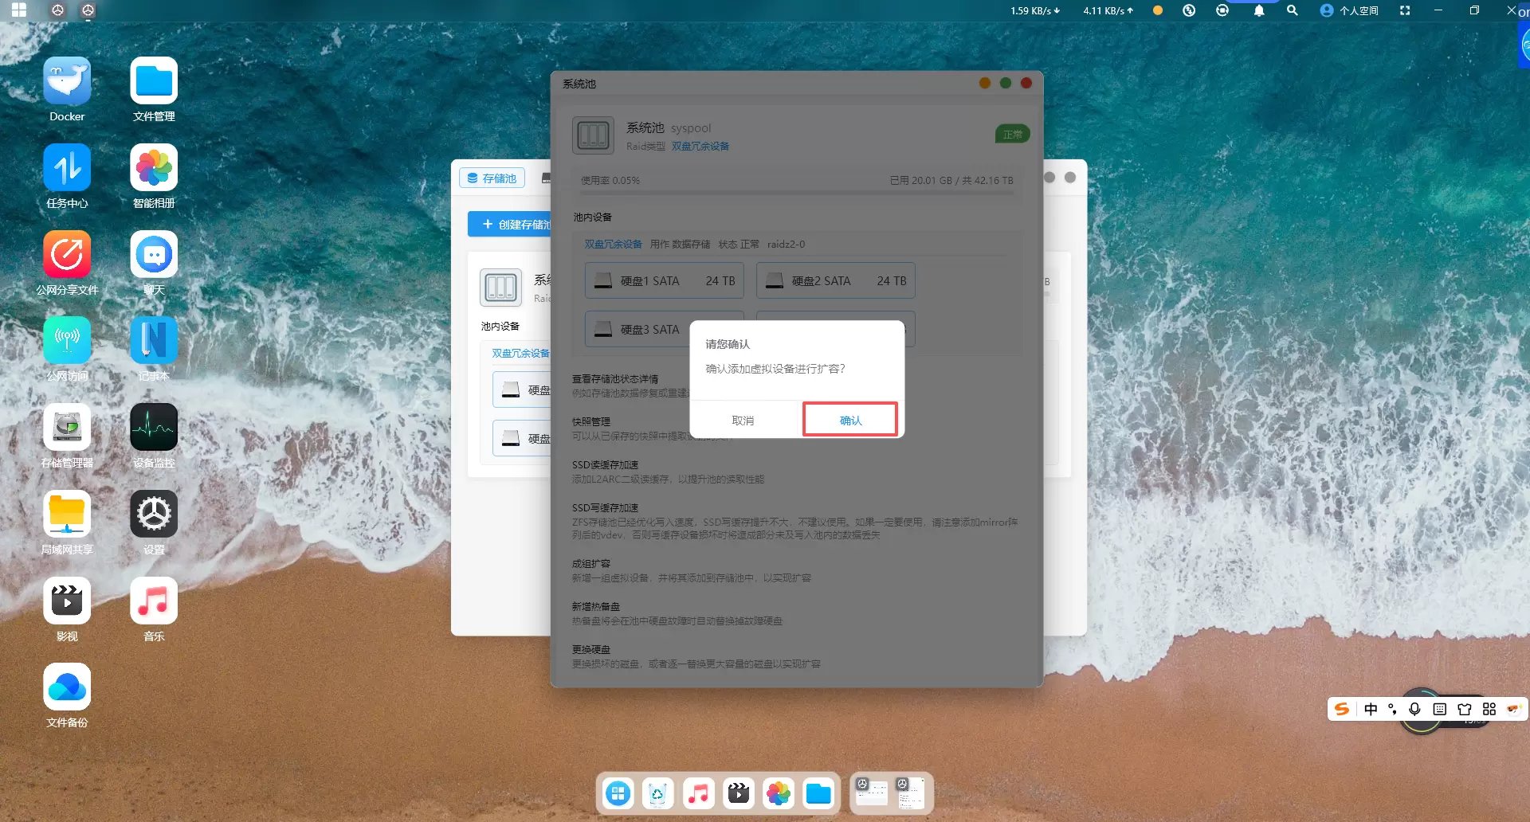This screenshot has width=1530, height=822.
Task: Open the 局域网共享 LAN sharing app
Action: (67, 515)
